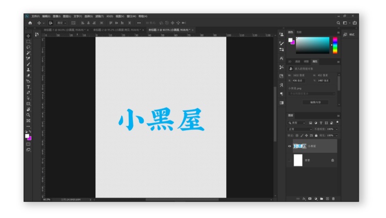Image resolution: width=386 pixels, height=218 pixels.
Task: Click the Add layer mask icon
Action: [x=310, y=199]
